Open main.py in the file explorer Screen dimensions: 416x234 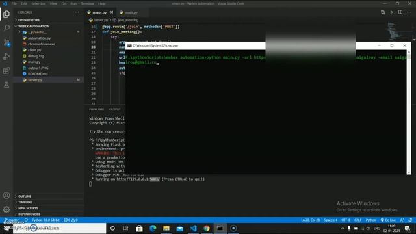[49, 62]
